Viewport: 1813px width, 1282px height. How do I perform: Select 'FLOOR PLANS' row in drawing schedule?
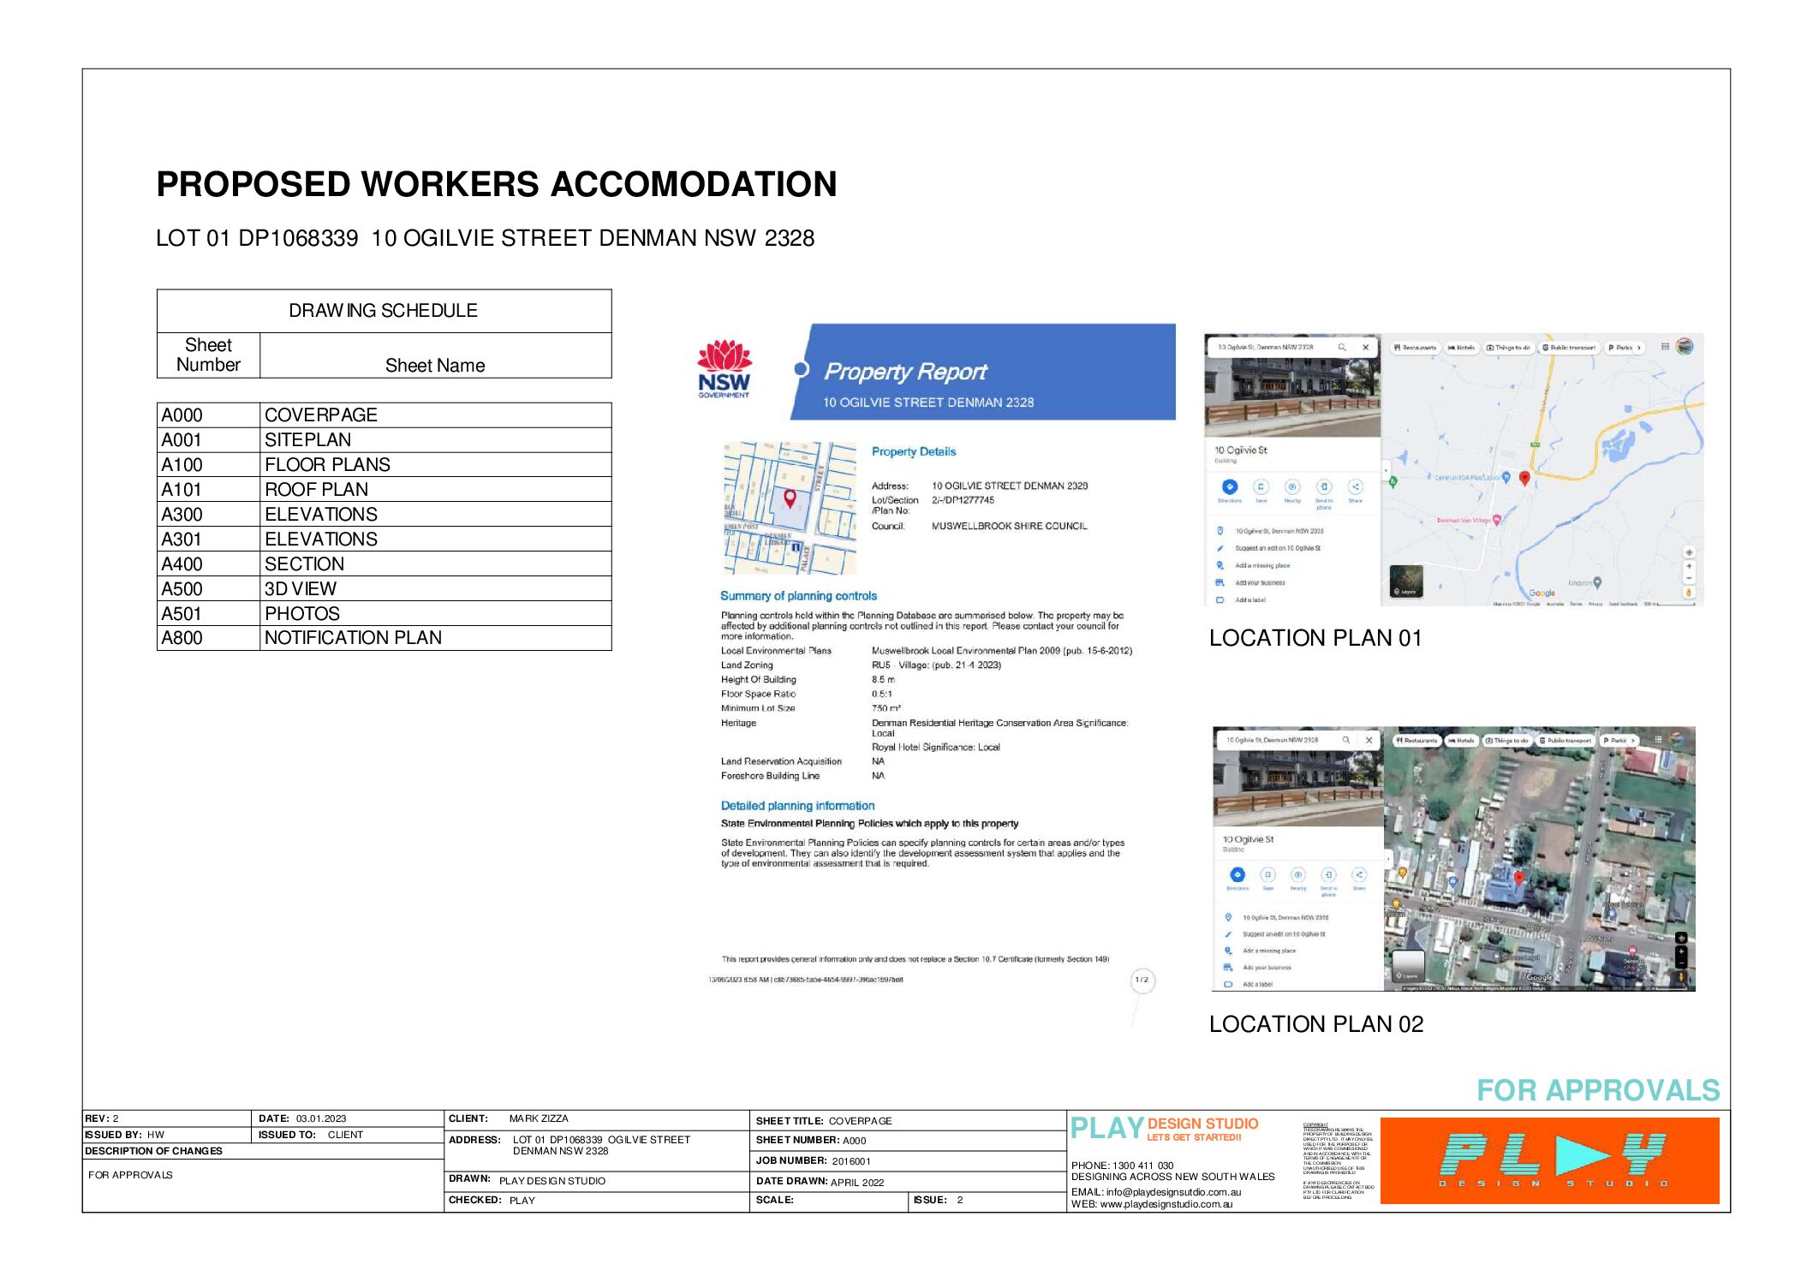pos(384,465)
